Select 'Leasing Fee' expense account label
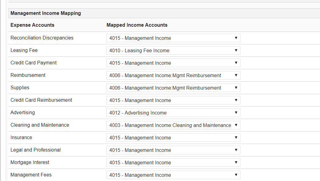The width and height of the screenshot is (320, 181). point(24,50)
